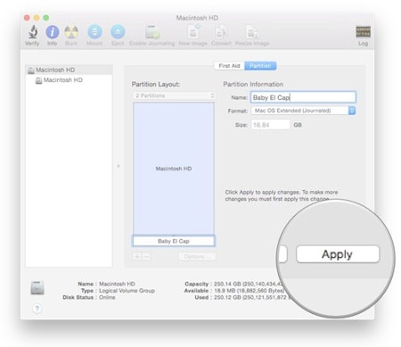401x347 pixels.
Task: Click the Capacity 250.14 GB value
Action: [x=249, y=284]
